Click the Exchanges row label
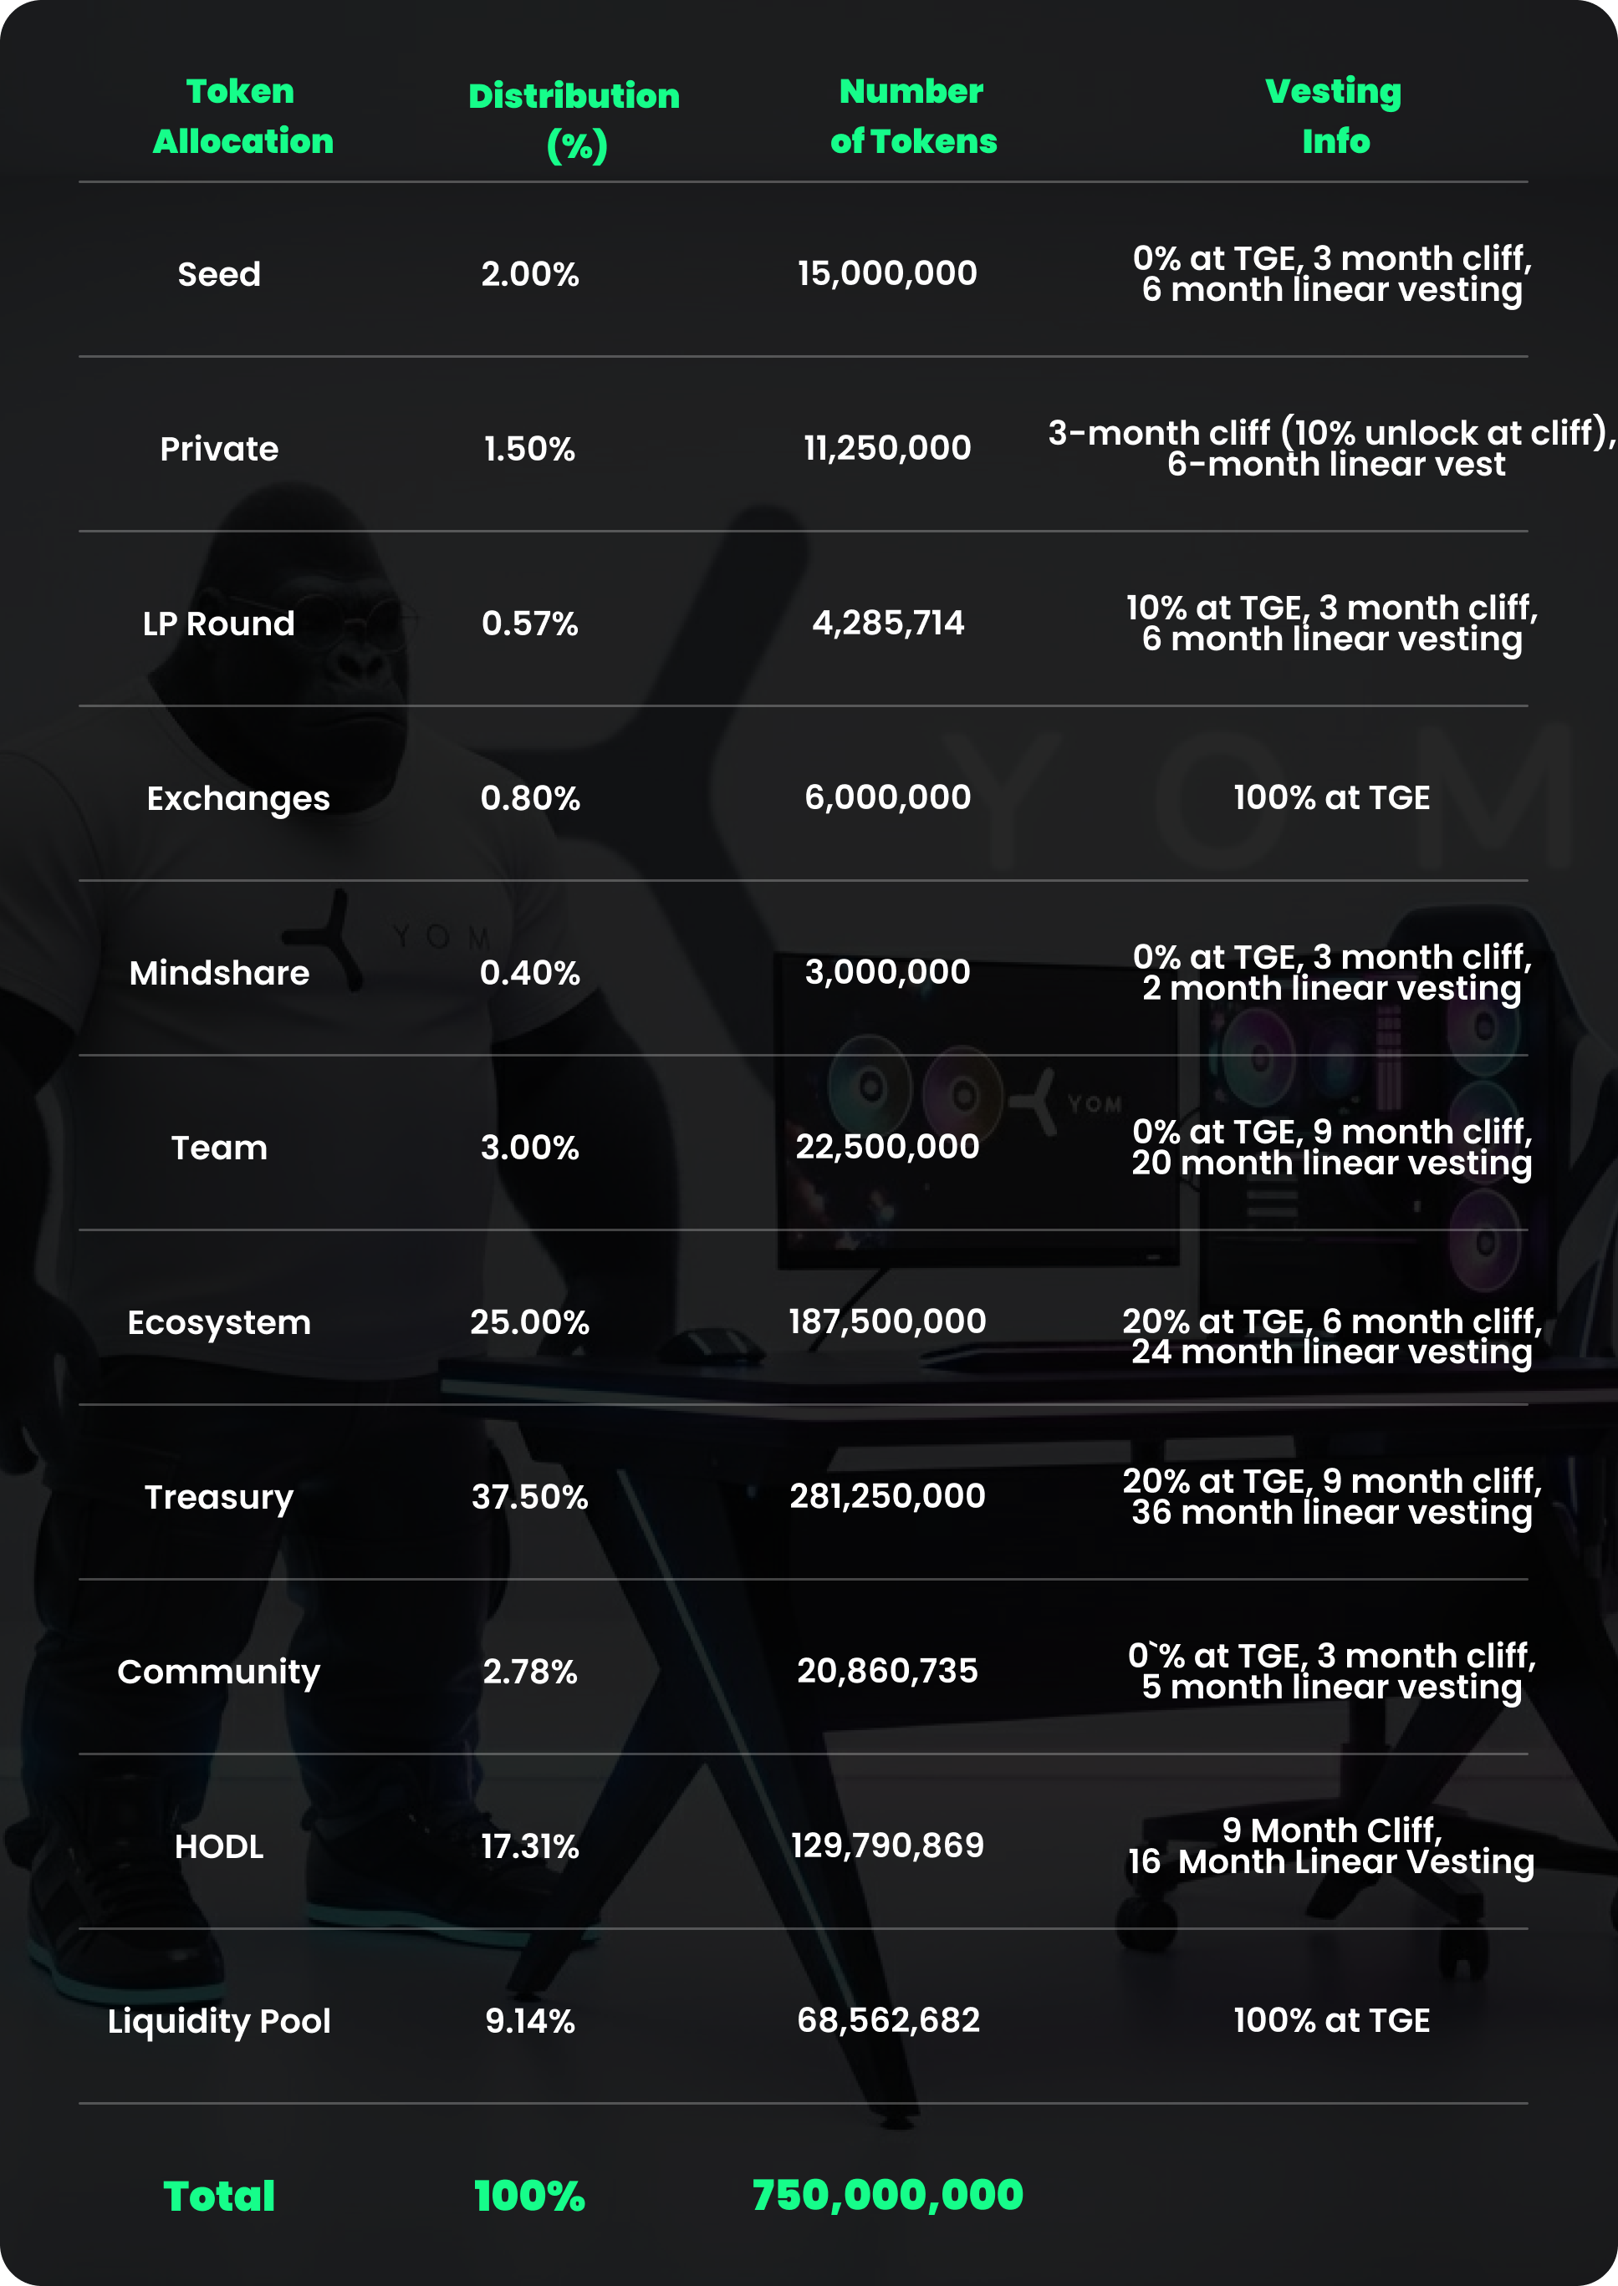Screen dimensions: 1618x2286 tap(238, 798)
